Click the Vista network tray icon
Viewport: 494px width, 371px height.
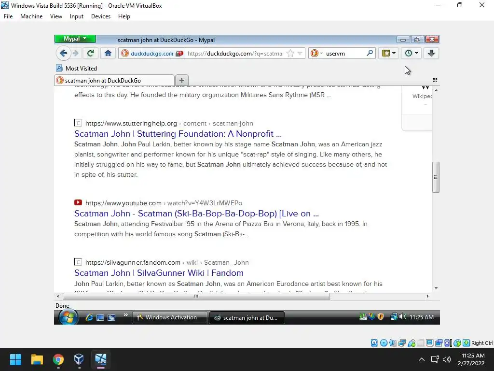pyautogui.click(x=394, y=316)
